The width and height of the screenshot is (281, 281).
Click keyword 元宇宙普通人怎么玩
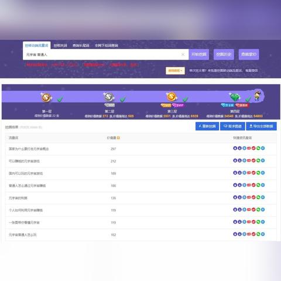[x=22, y=235]
